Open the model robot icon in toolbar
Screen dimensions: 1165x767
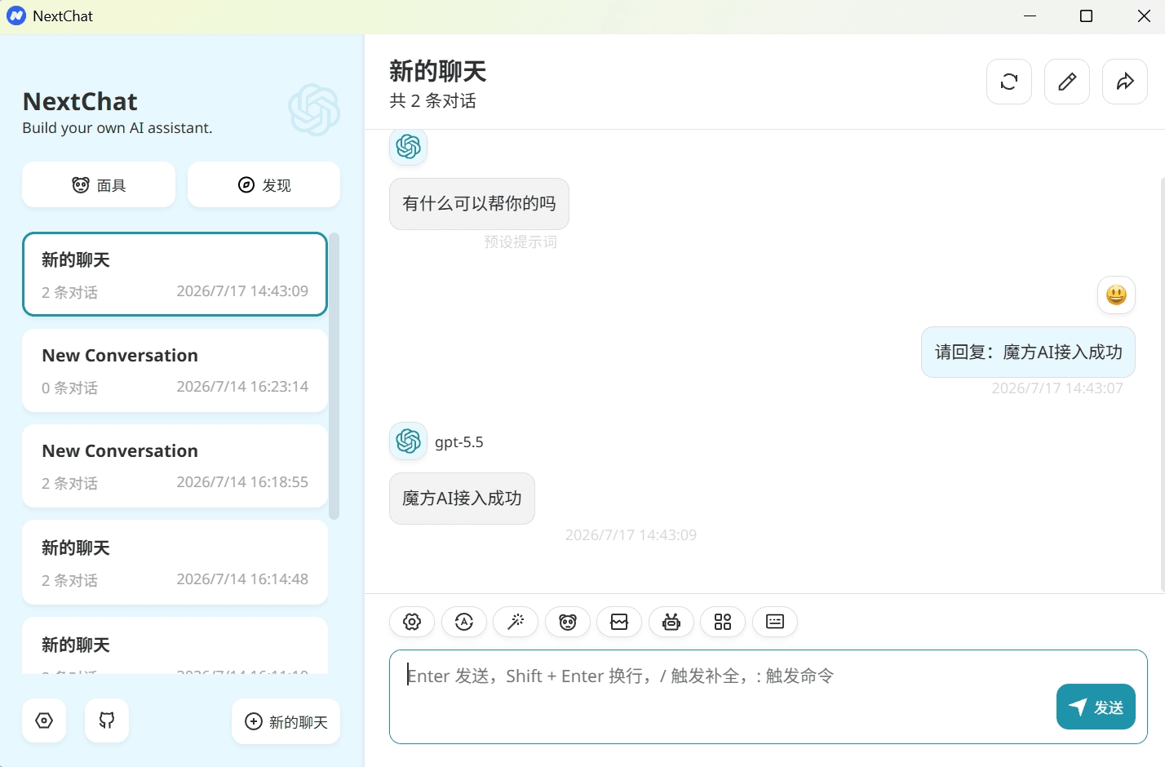point(671,622)
